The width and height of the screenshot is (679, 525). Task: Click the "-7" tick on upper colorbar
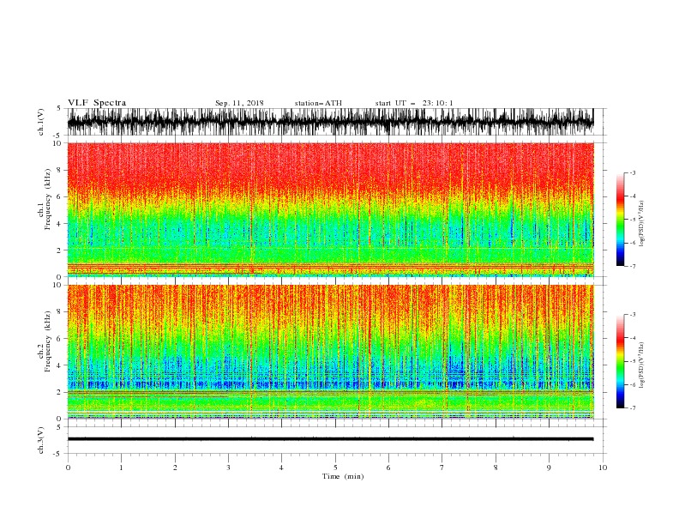pos(633,266)
